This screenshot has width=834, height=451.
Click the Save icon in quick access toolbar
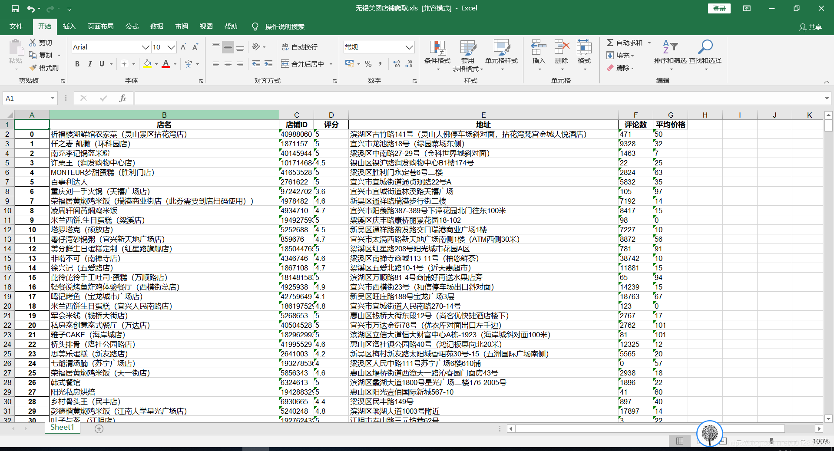(15, 9)
